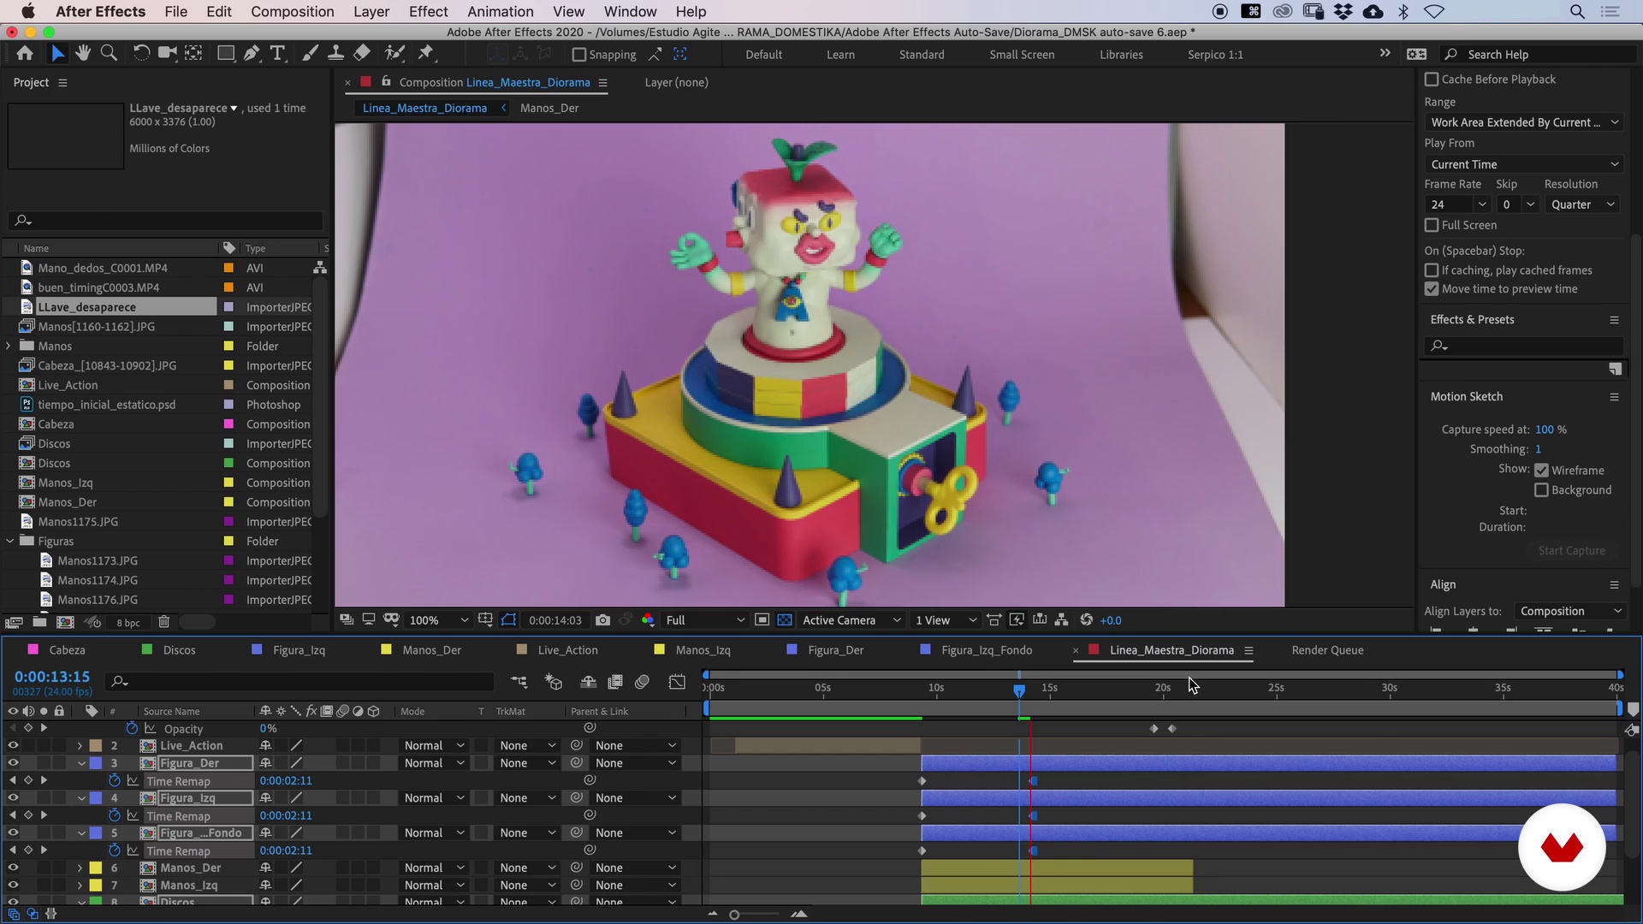Select the Home icon in the toolbar

pos(25,53)
